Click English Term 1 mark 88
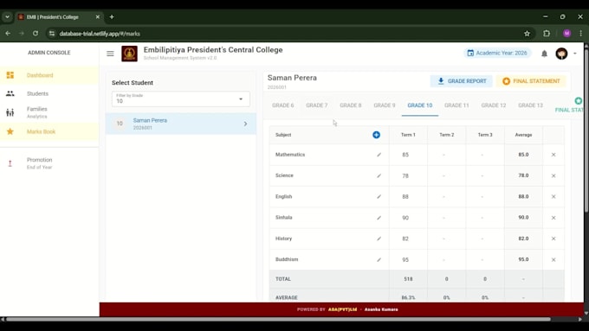 (405, 197)
